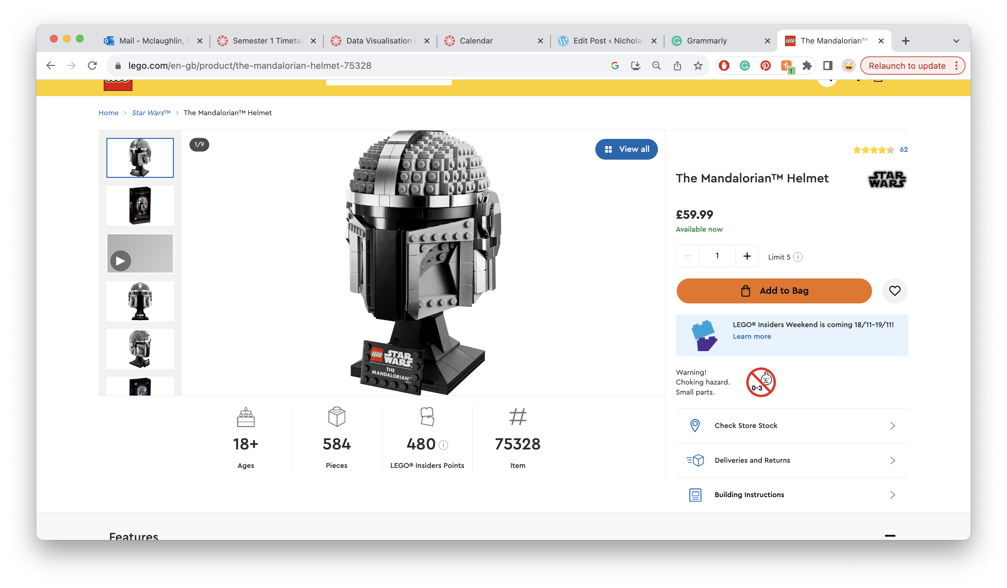Switch to the Grammarly tab
Image resolution: width=1007 pixels, height=588 pixels.
(x=707, y=41)
